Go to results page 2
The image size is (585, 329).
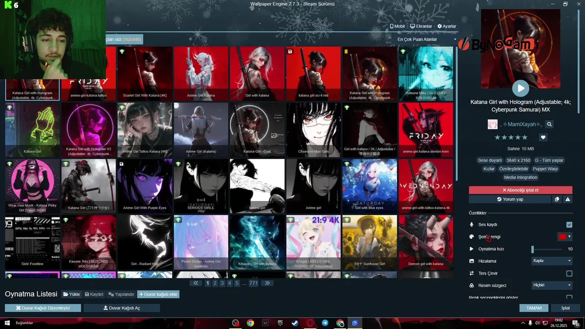click(x=215, y=283)
